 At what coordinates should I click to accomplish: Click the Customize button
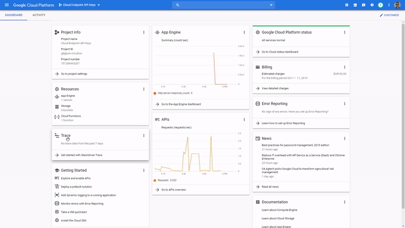[x=389, y=15]
